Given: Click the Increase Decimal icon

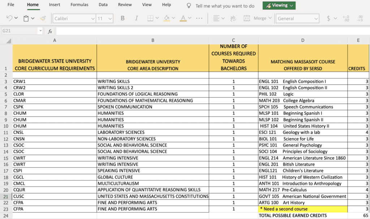Looking at the screenshot, I should click(360, 18).
